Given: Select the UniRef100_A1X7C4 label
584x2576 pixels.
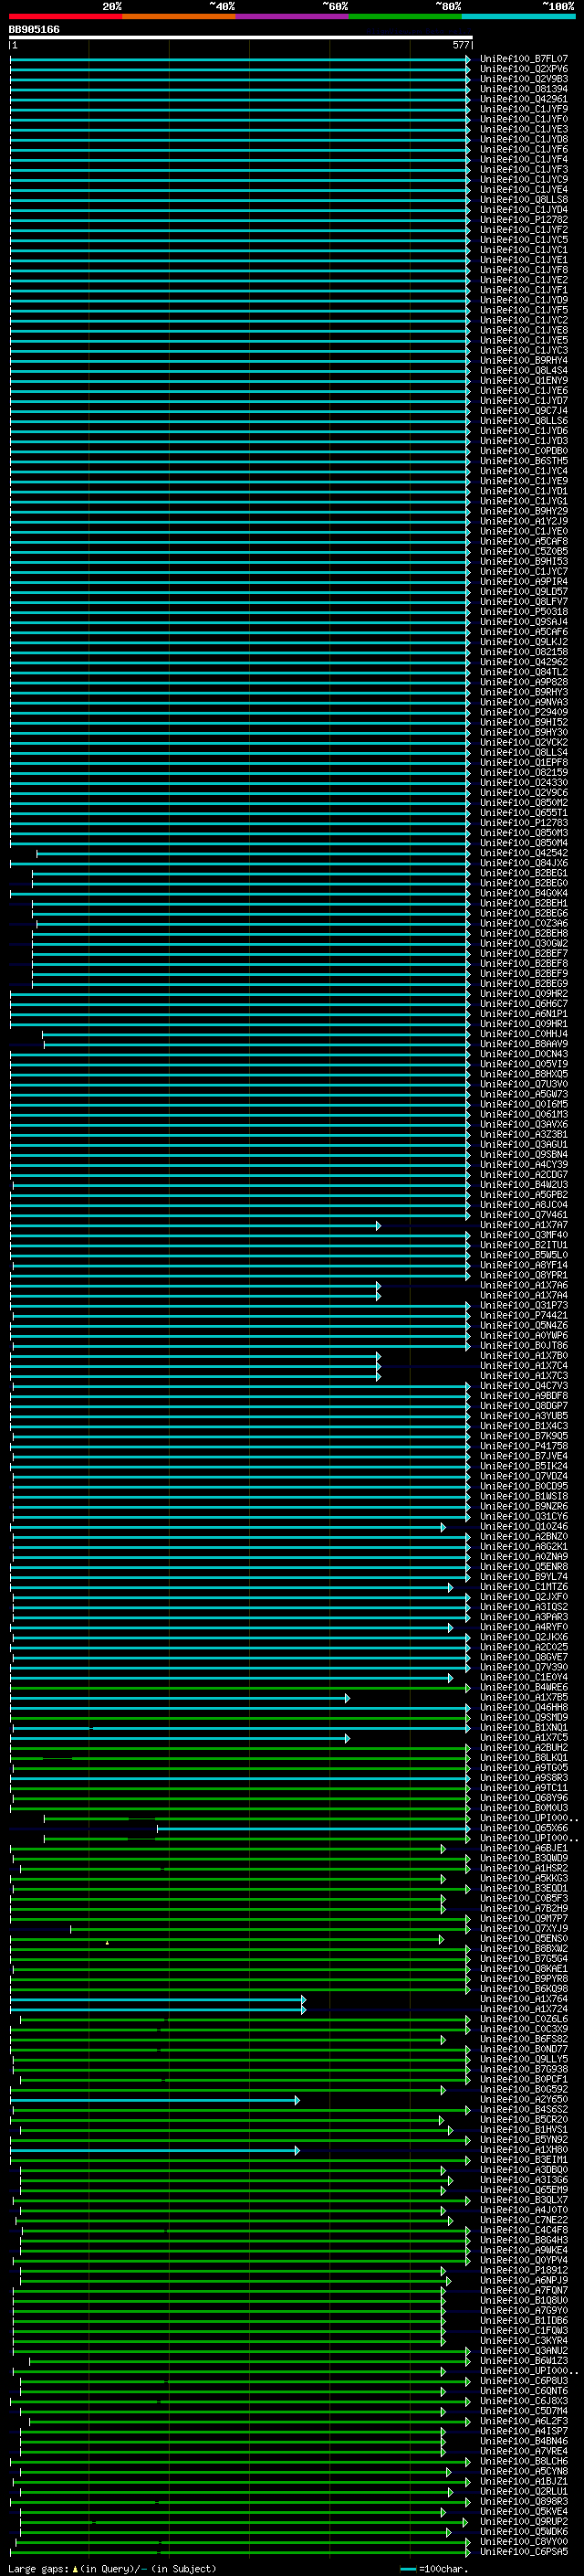Looking at the screenshot, I should click(524, 1366).
